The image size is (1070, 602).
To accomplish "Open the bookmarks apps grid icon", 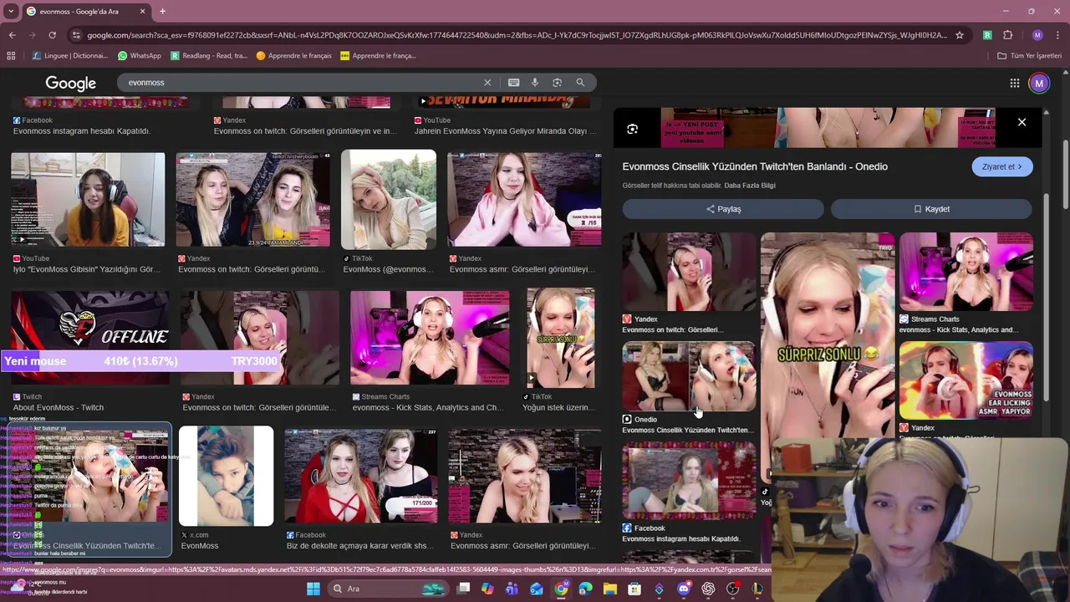I will [x=11, y=56].
